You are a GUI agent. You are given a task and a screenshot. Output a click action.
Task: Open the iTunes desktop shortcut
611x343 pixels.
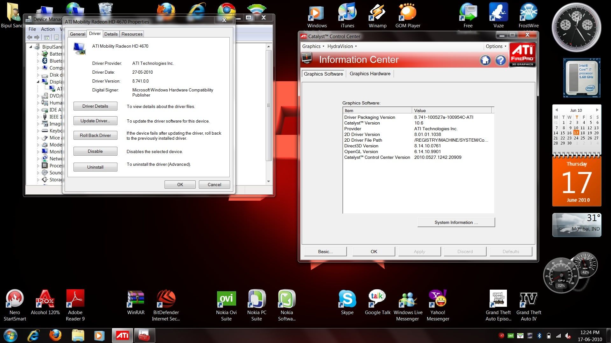(x=347, y=16)
